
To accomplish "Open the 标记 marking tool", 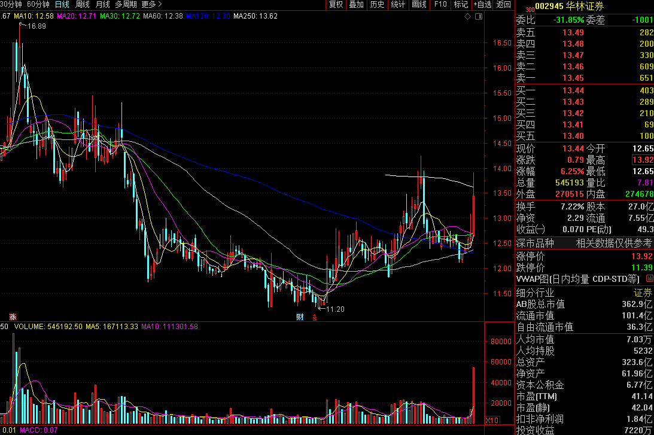I will click(x=461, y=5).
